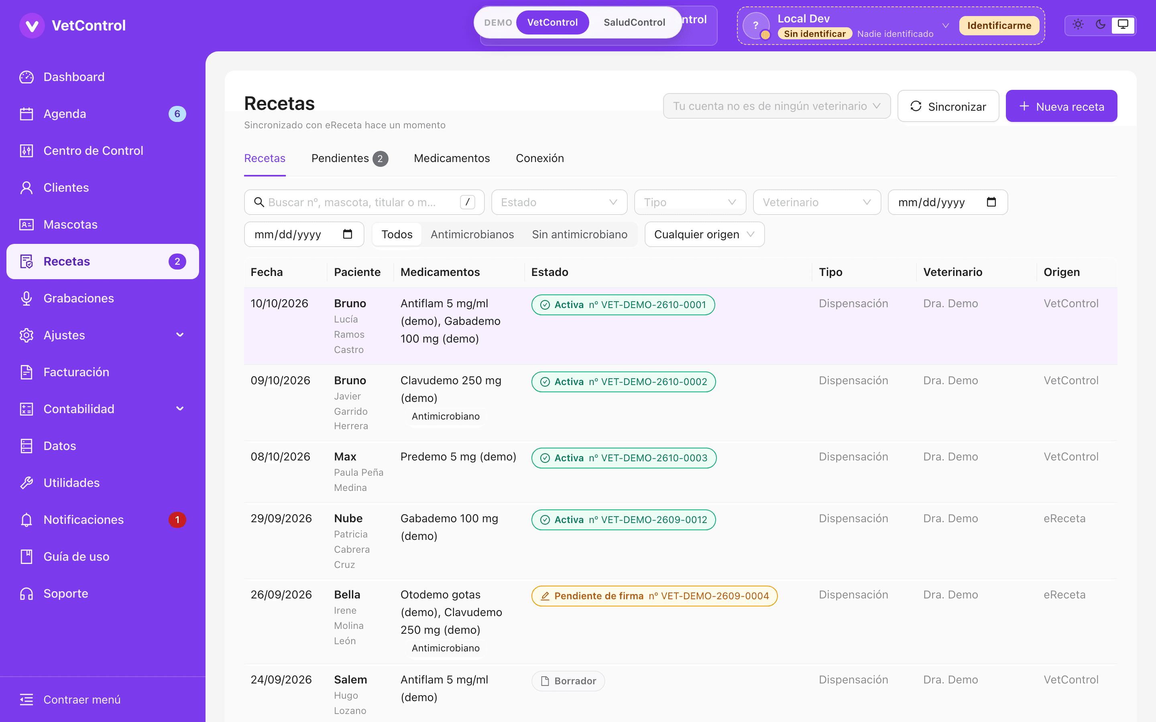Click the Identificarme button
Image resolution: width=1156 pixels, height=722 pixels.
click(x=999, y=26)
